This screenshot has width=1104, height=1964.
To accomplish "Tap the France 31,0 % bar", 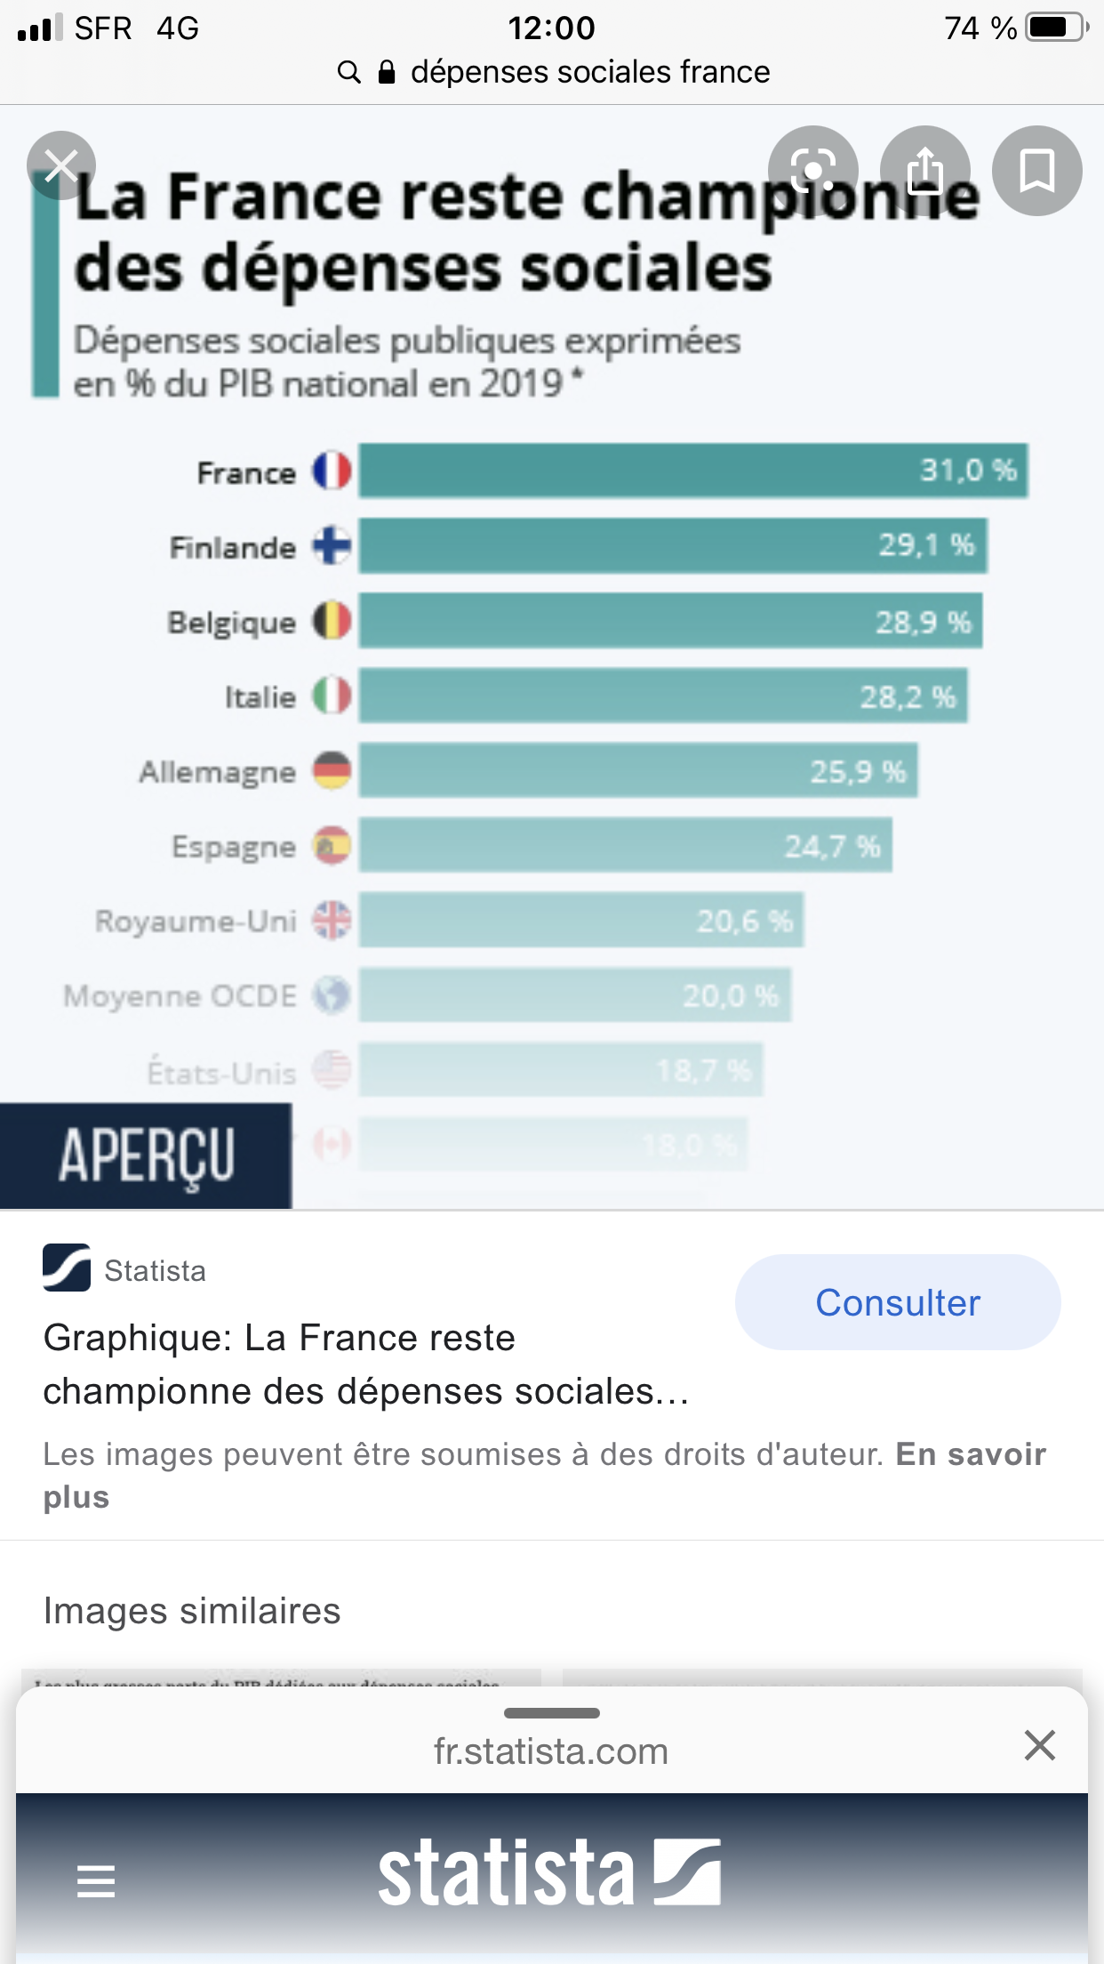I will click(x=692, y=471).
